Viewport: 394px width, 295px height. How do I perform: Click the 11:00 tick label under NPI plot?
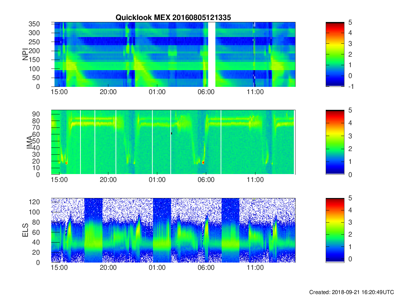255,92
